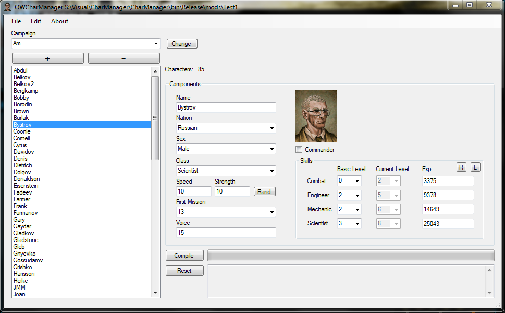Click the Scientist Exp field 25043

(448, 223)
